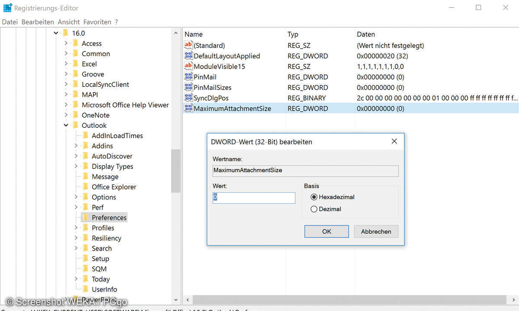The height and width of the screenshot is (311, 519).
Task: Expand the Perf key
Action: tap(76, 207)
